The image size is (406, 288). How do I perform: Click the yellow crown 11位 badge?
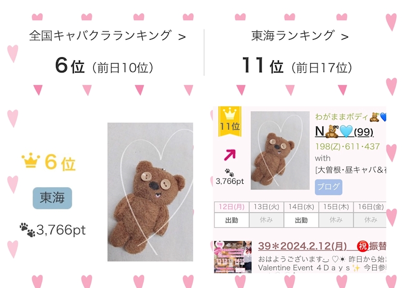coord(230,121)
